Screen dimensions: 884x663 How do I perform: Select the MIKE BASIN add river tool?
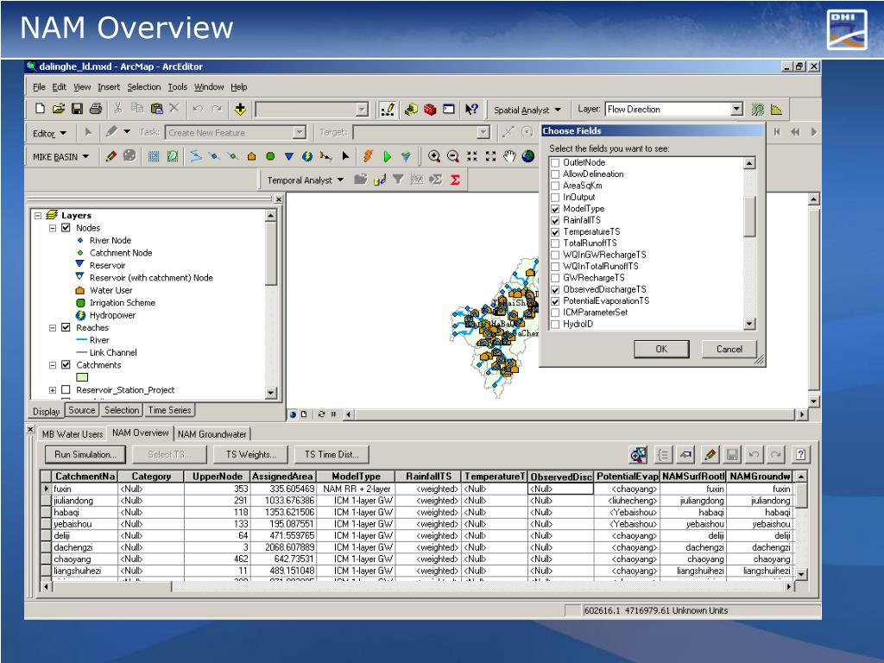196,156
